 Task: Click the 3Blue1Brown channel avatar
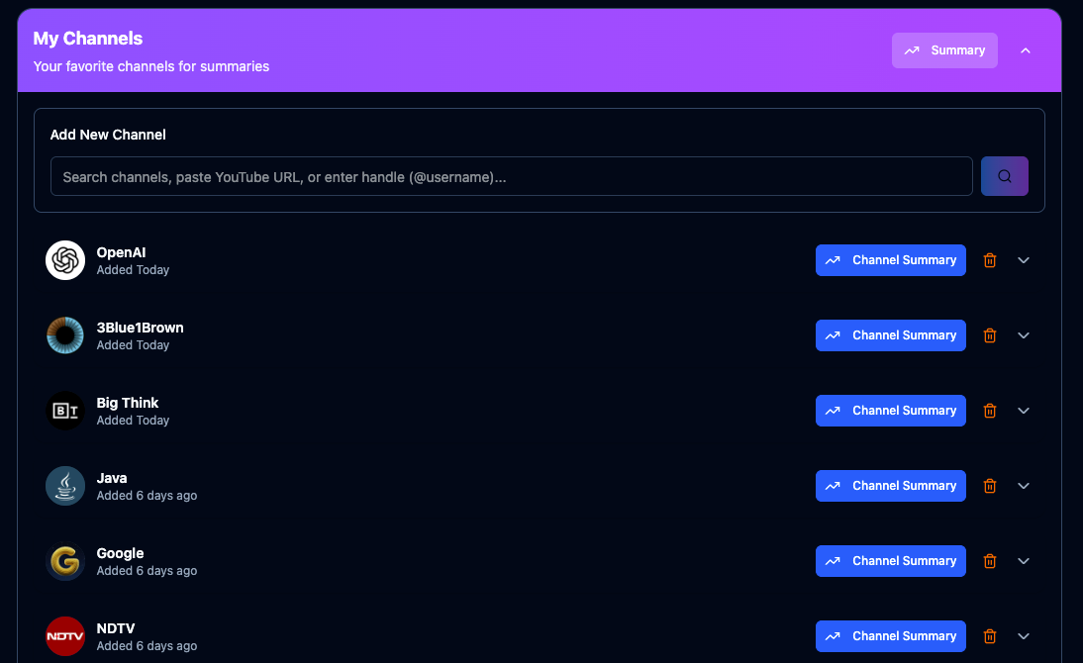click(65, 335)
